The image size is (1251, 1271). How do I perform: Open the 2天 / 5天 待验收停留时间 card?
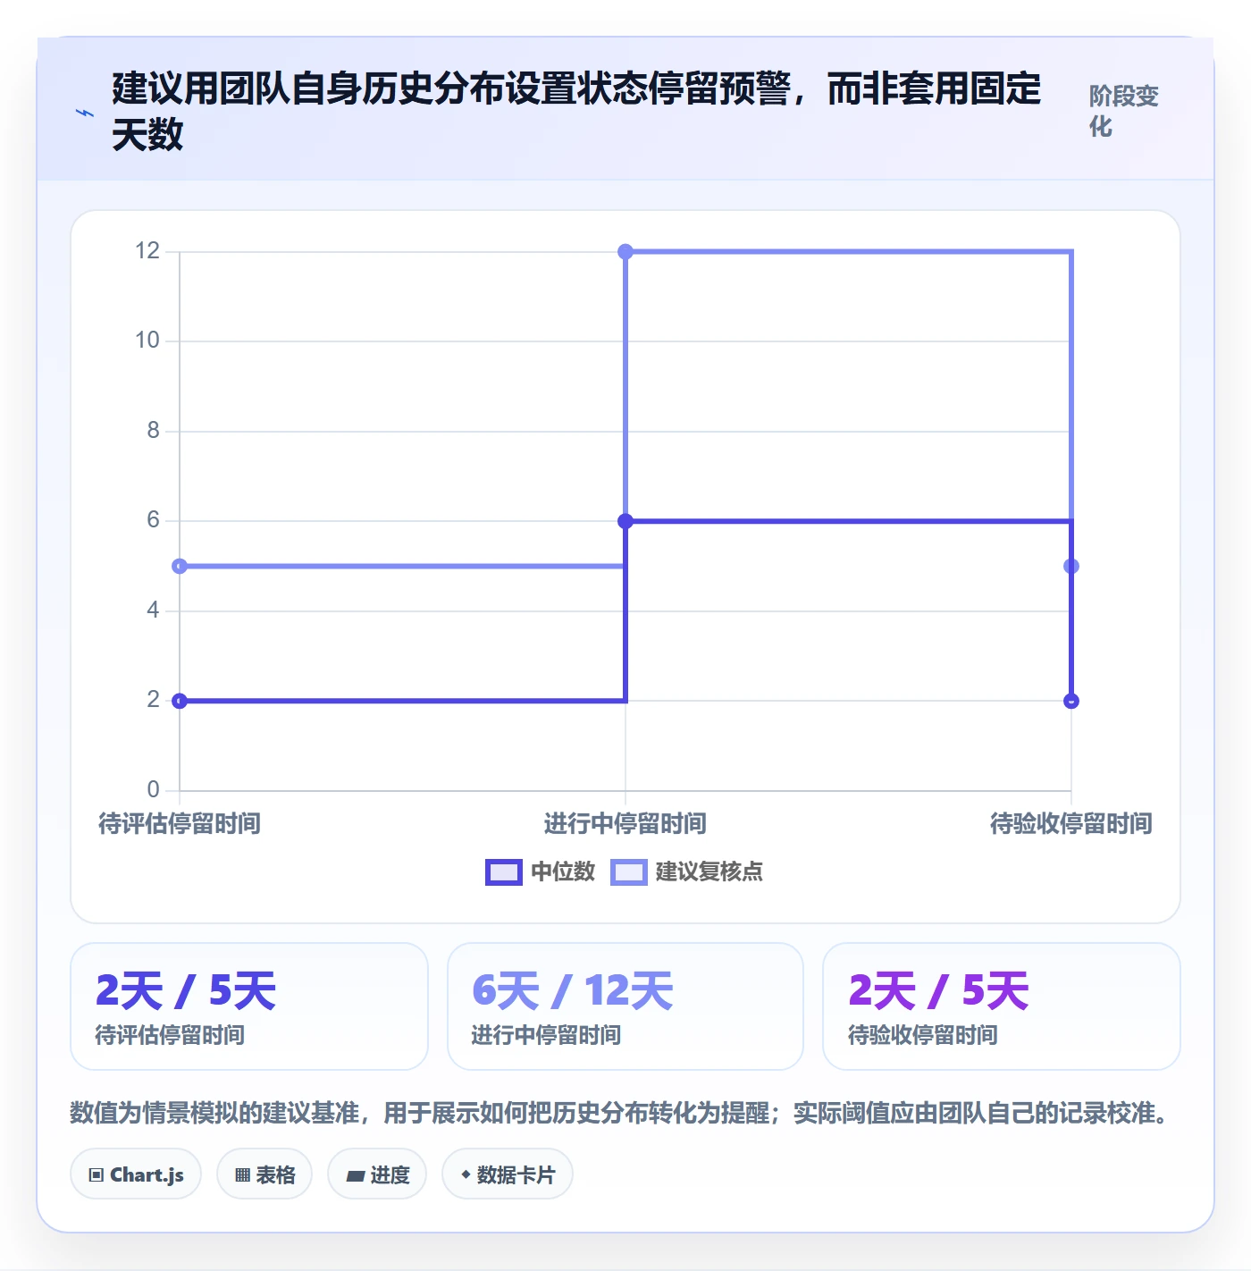tap(1002, 1006)
